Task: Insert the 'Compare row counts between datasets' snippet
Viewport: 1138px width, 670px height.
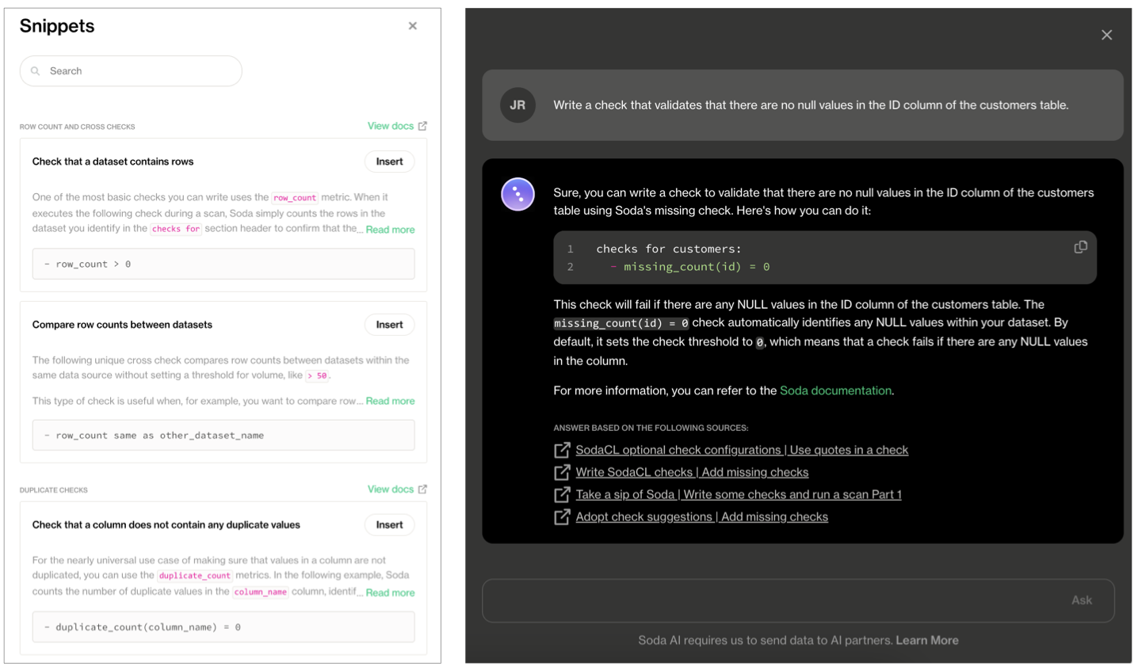Action: (389, 325)
